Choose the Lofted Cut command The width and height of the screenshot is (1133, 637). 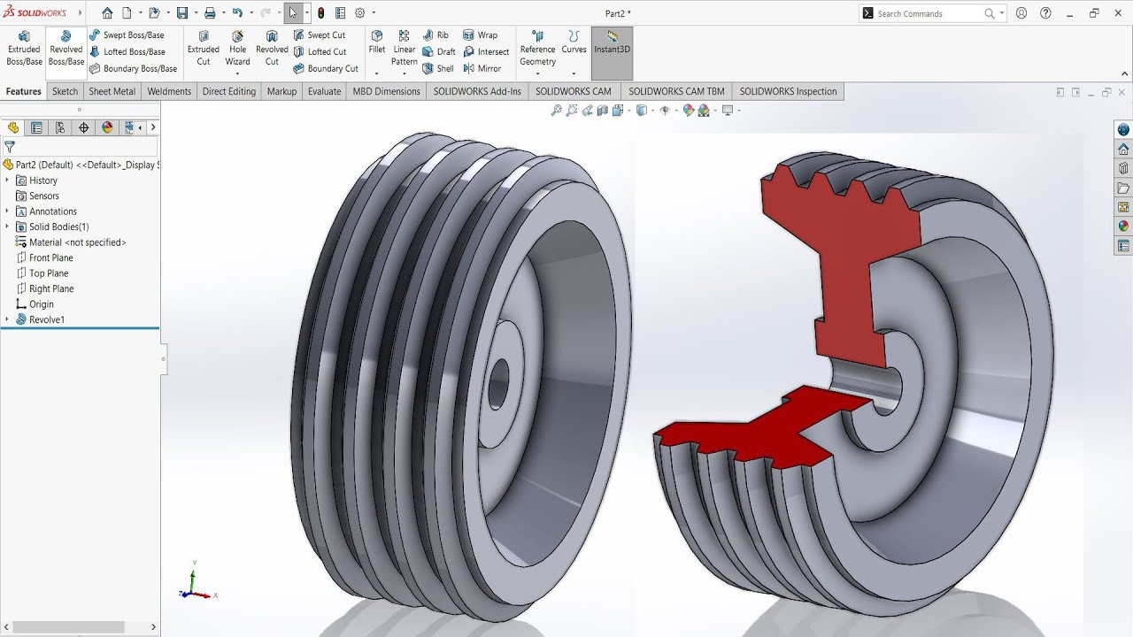coord(320,52)
